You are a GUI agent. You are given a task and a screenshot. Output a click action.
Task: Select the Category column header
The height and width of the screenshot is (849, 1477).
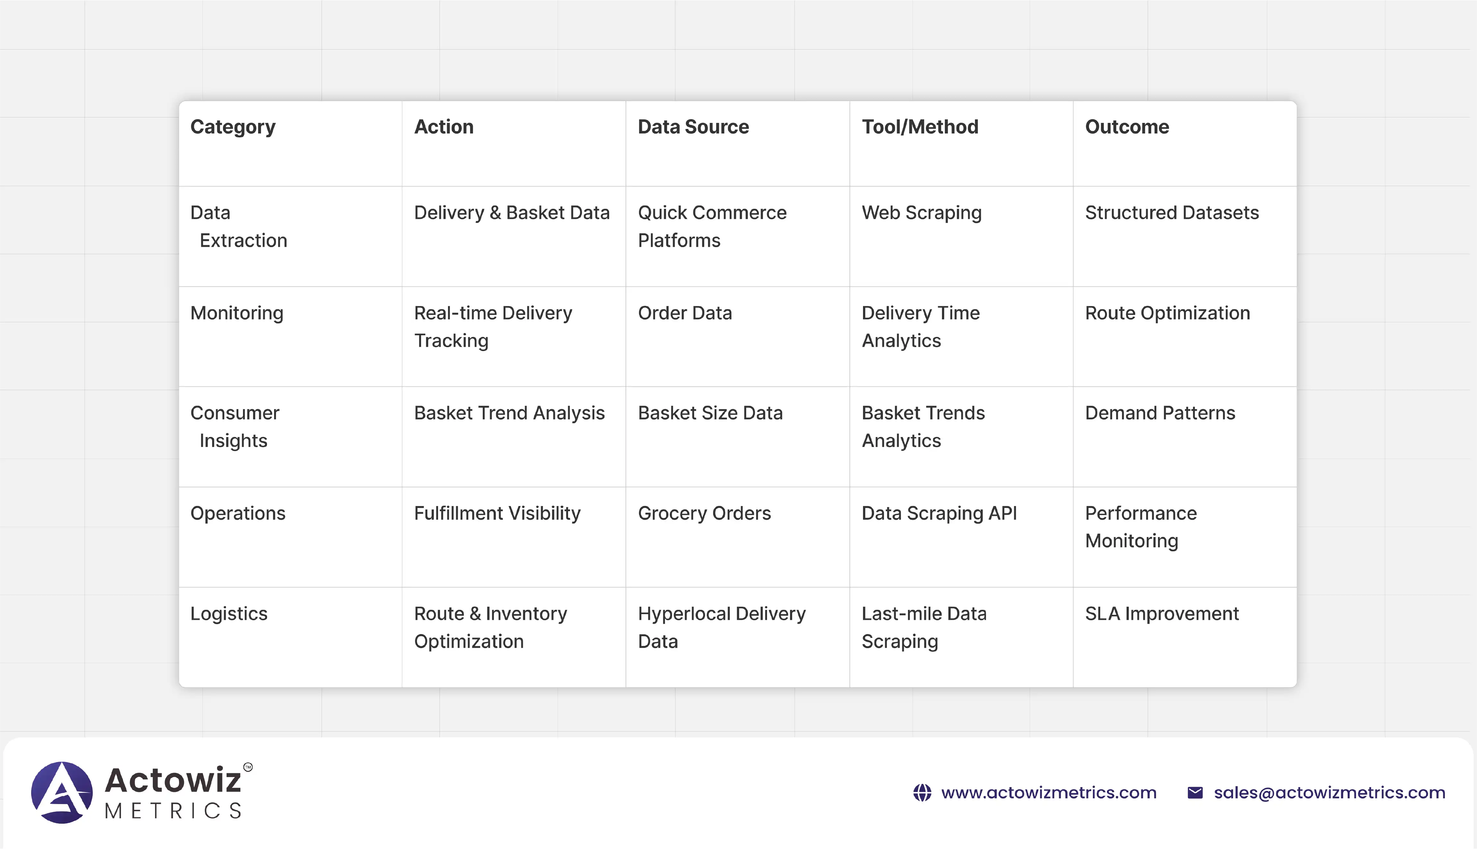(233, 127)
